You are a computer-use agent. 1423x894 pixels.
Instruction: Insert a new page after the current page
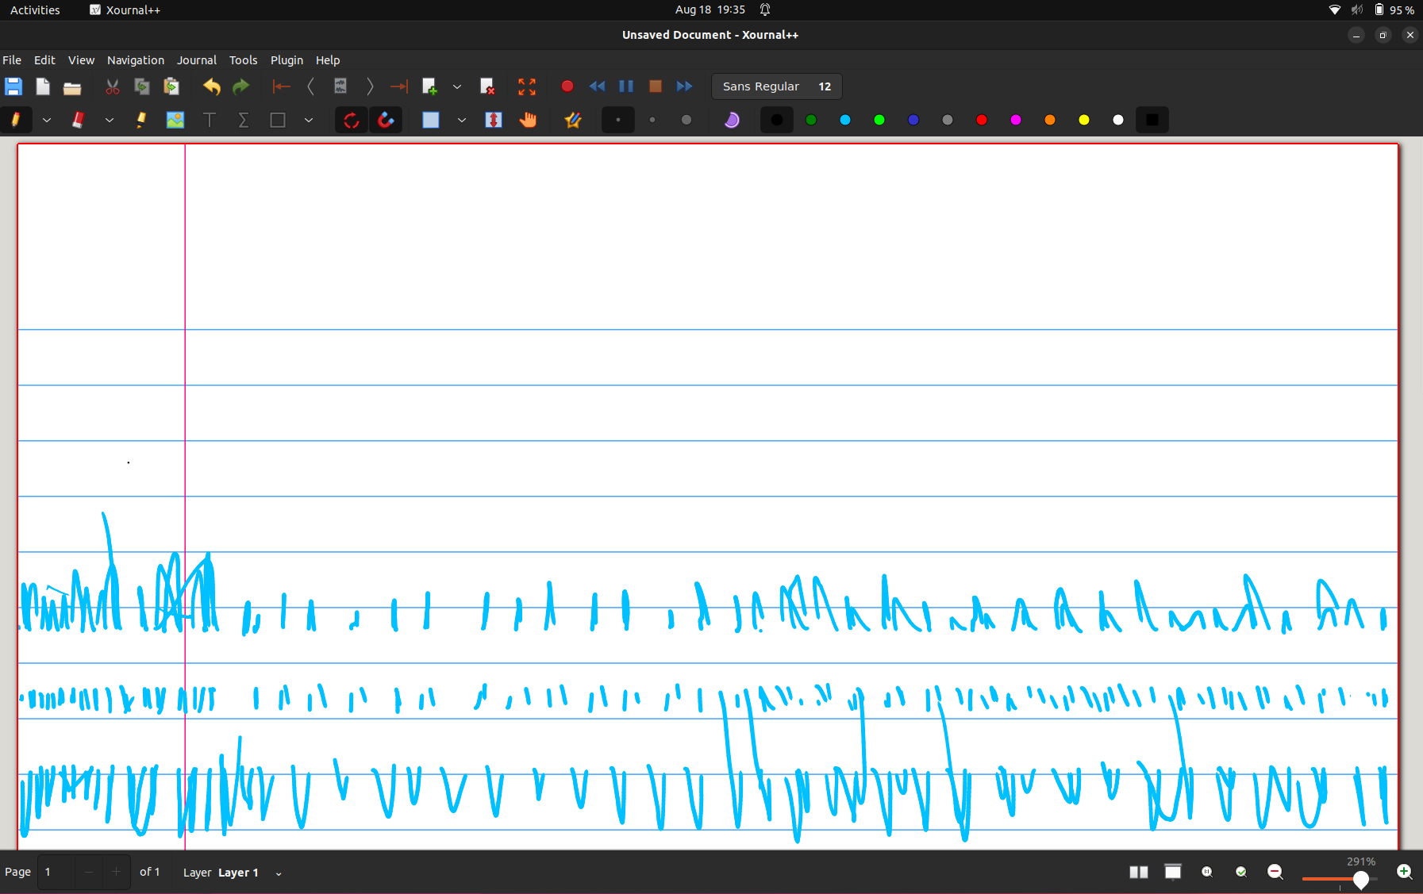429,86
